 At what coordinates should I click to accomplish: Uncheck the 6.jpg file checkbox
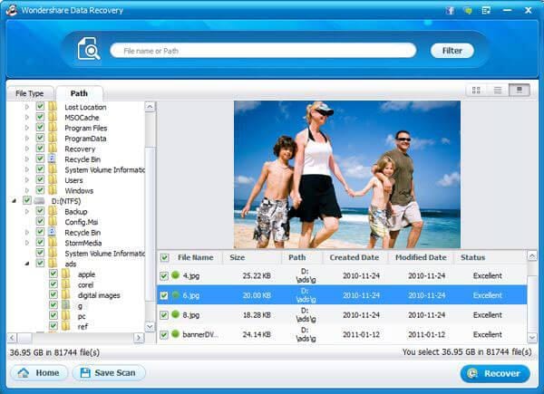164,295
